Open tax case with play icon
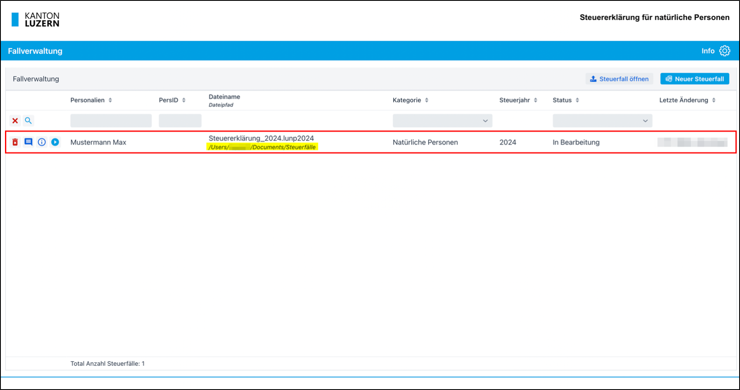This screenshot has height=390, width=740. click(55, 142)
